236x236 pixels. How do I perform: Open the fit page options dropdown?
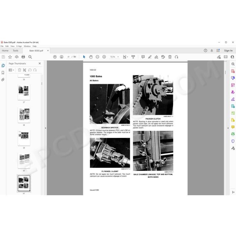coord(125,57)
